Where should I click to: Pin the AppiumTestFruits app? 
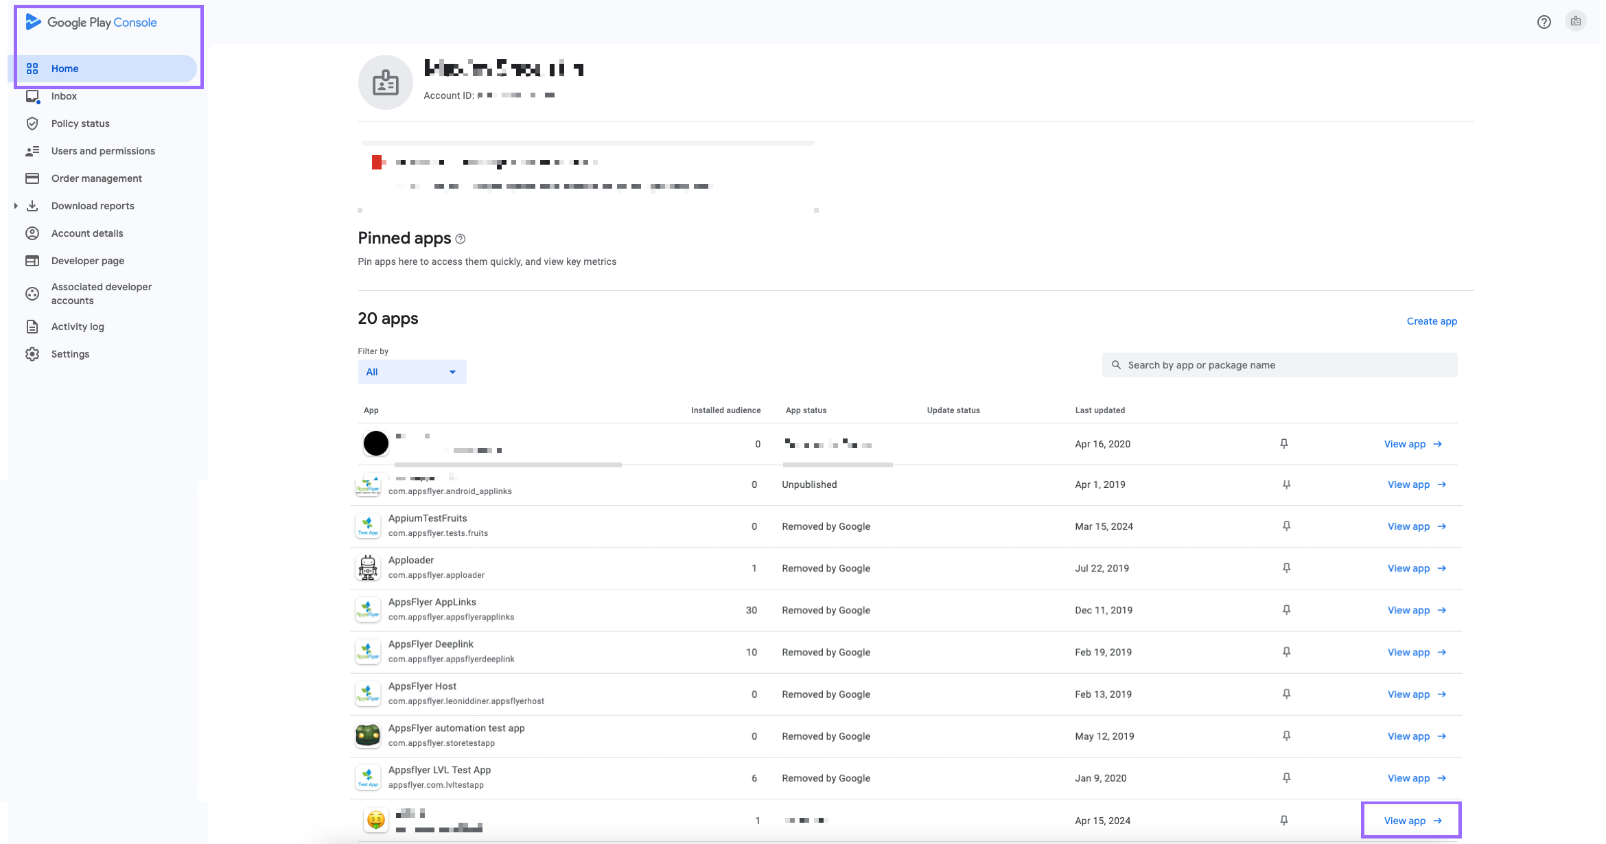pyautogui.click(x=1286, y=526)
